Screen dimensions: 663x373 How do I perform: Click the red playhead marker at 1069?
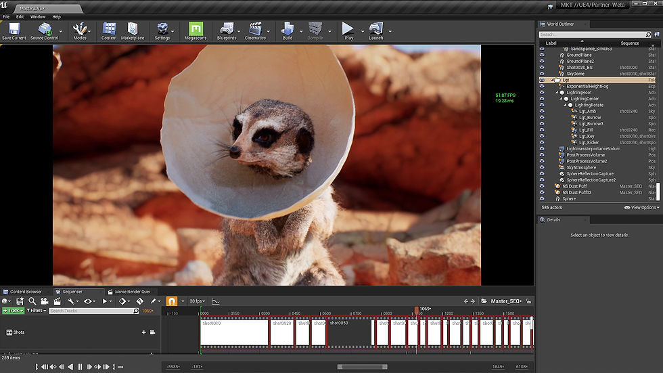[417, 311]
